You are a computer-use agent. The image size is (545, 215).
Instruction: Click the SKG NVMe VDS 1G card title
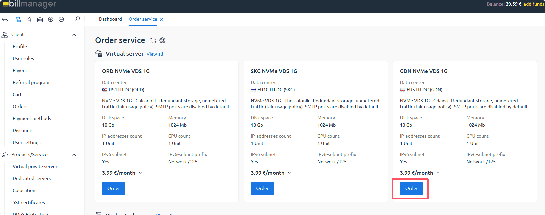click(274, 71)
